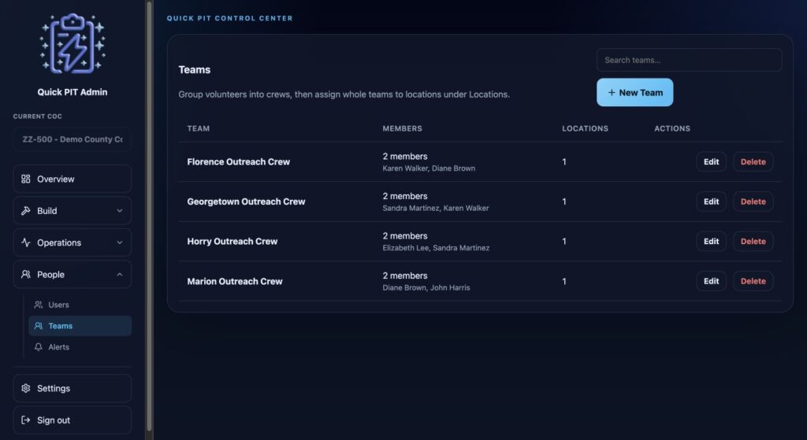Click the LOCATIONS column header
The image size is (807, 440).
(585, 128)
